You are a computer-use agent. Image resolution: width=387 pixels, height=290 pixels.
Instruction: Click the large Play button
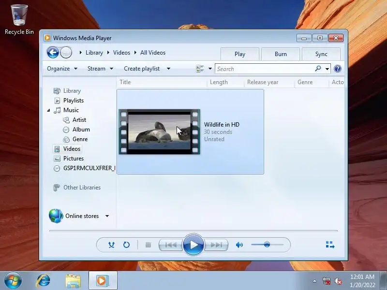[x=193, y=245]
